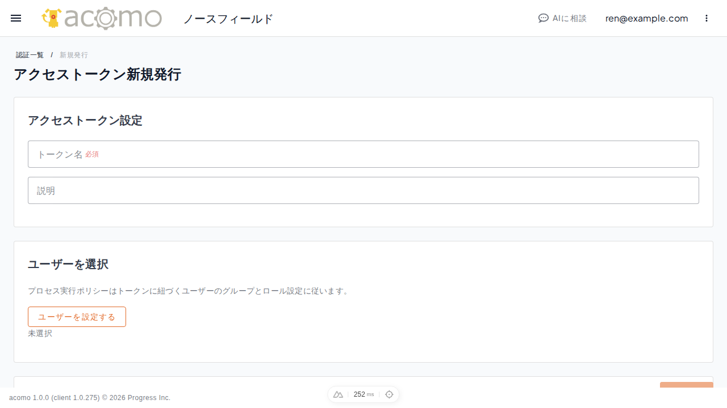Click the 252 ms timing indicator

(x=363, y=394)
